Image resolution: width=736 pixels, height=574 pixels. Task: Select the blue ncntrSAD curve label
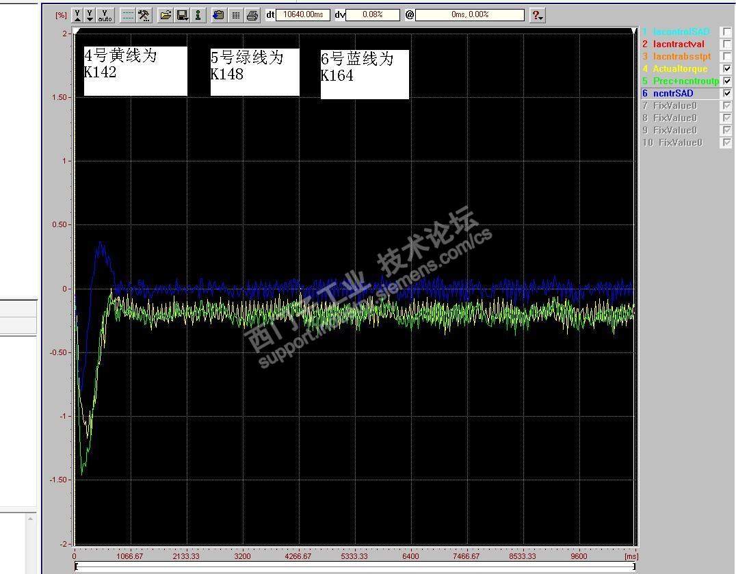(673, 93)
